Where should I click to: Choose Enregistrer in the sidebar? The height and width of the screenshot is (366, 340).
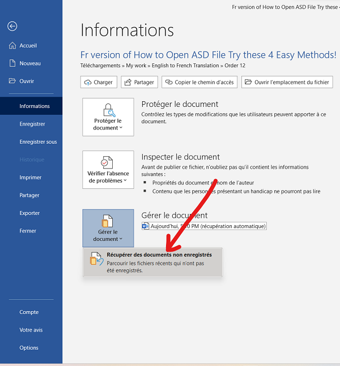tap(31, 124)
